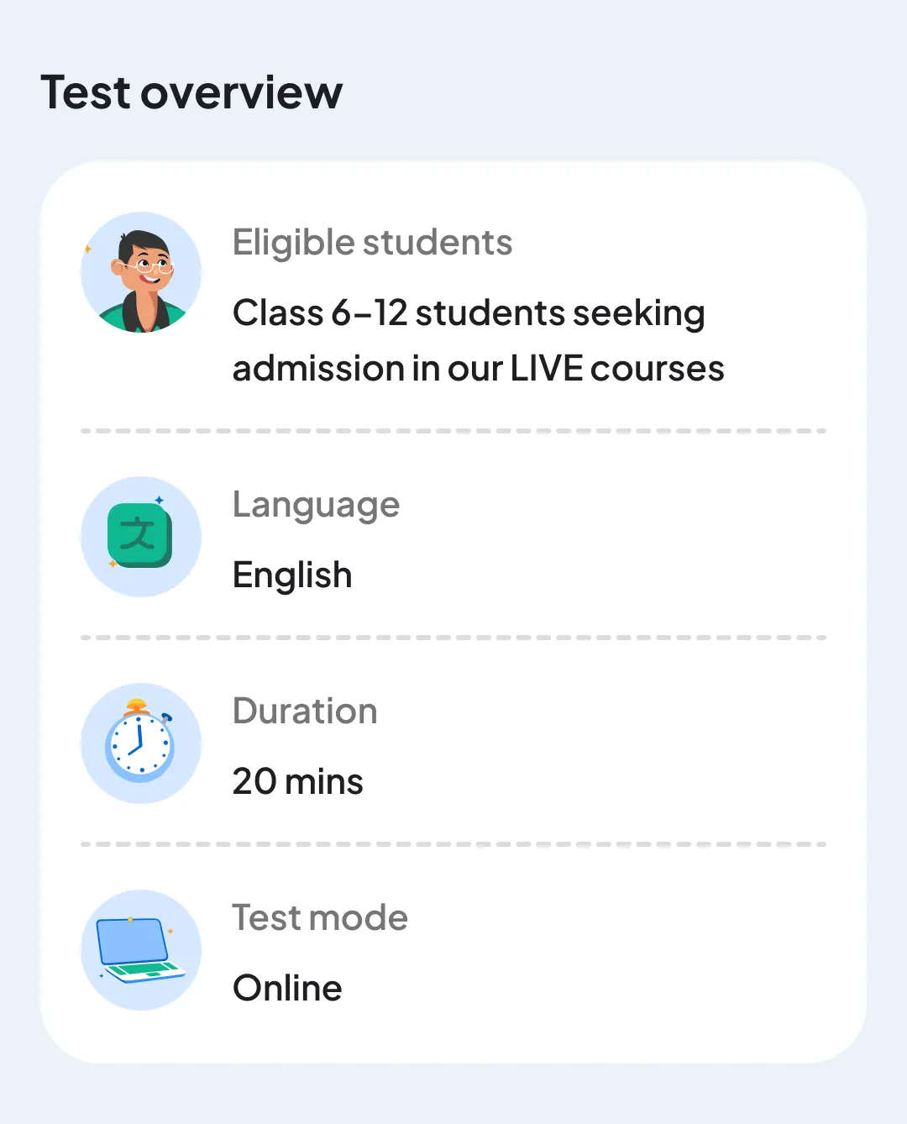This screenshot has height=1124, width=907.
Task: Tap the 'Duration' label
Action: click(305, 712)
